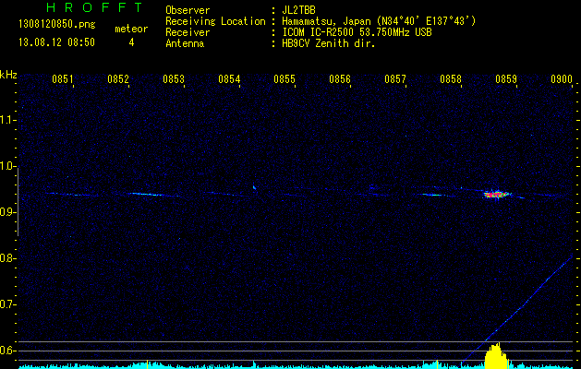Image resolution: width=581 pixels, height=369 pixels.
Task: Click the 0858 time axis label
Action: [451, 79]
